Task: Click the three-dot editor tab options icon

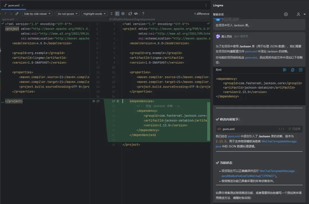Action: pos(206,5)
